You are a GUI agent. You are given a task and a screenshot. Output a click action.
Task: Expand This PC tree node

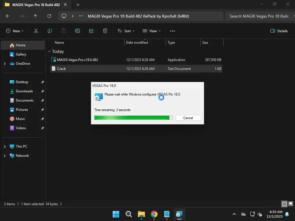5,146
